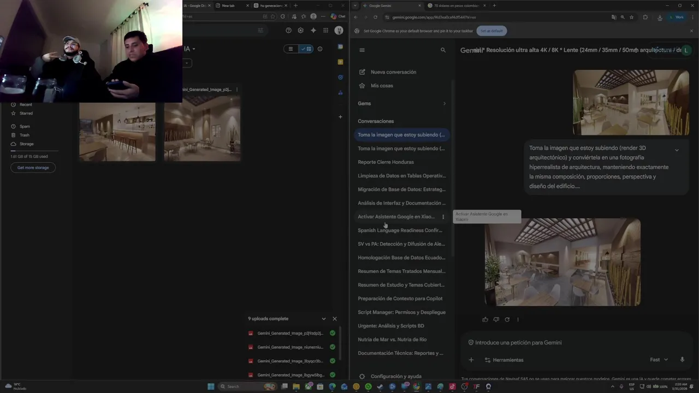Click the thumbs down on Gemini response
The height and width of the screenshot is (393, 699).
[496, 319]
